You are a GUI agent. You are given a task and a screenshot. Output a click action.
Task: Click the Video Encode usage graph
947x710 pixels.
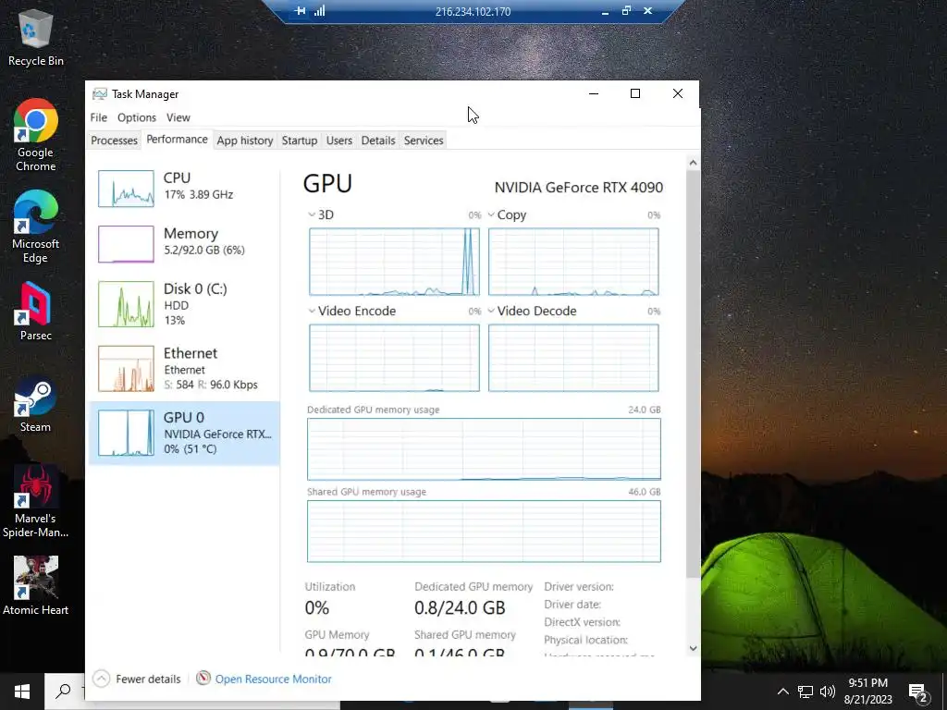pyautogui.click(x=394, y=358)
